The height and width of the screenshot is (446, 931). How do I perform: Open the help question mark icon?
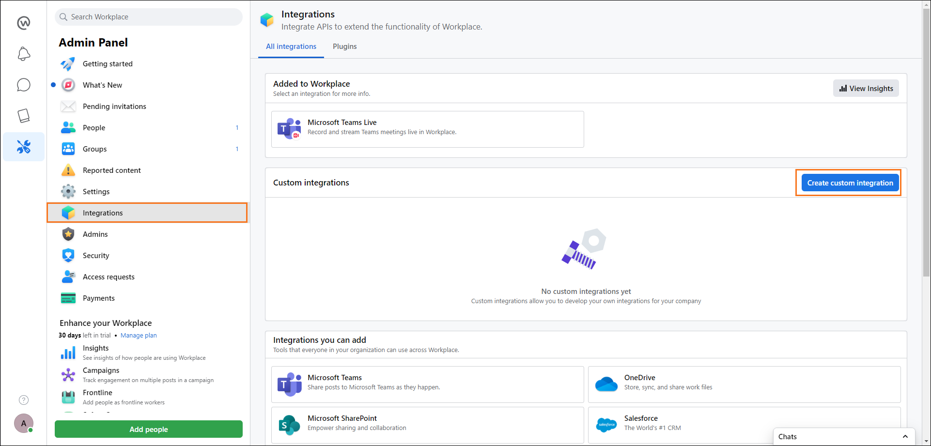point(24,400)
